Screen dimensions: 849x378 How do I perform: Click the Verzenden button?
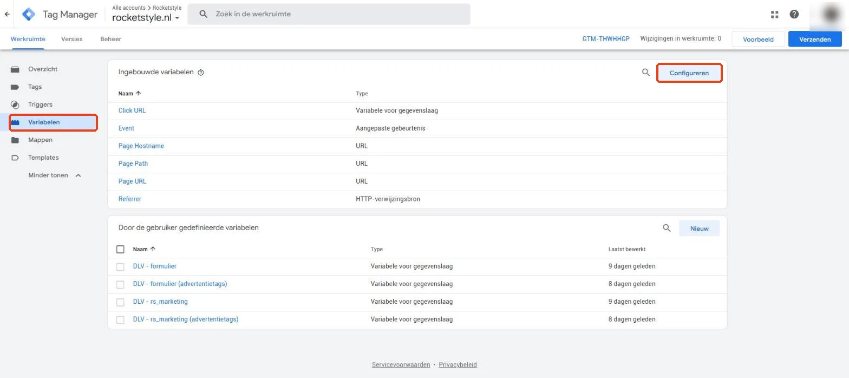pyautogui.click(x=815, y=39)
